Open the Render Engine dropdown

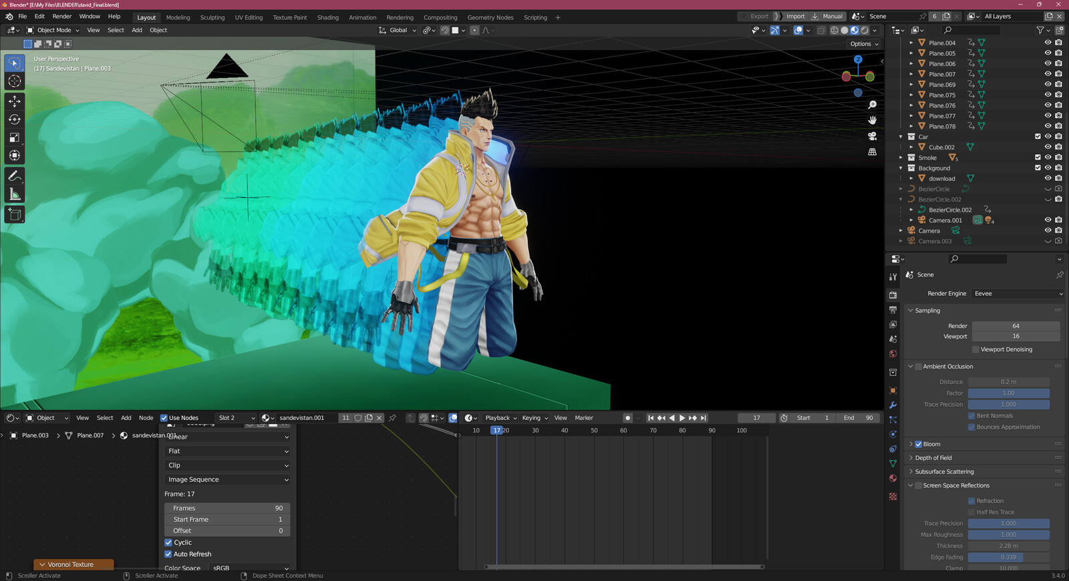click(x=1018, y=294)
